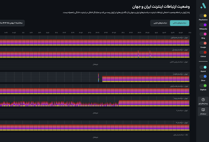This screenshot has height=142, width=209.
Task: Disable the Bing pink switch
Action: point(203,34)
